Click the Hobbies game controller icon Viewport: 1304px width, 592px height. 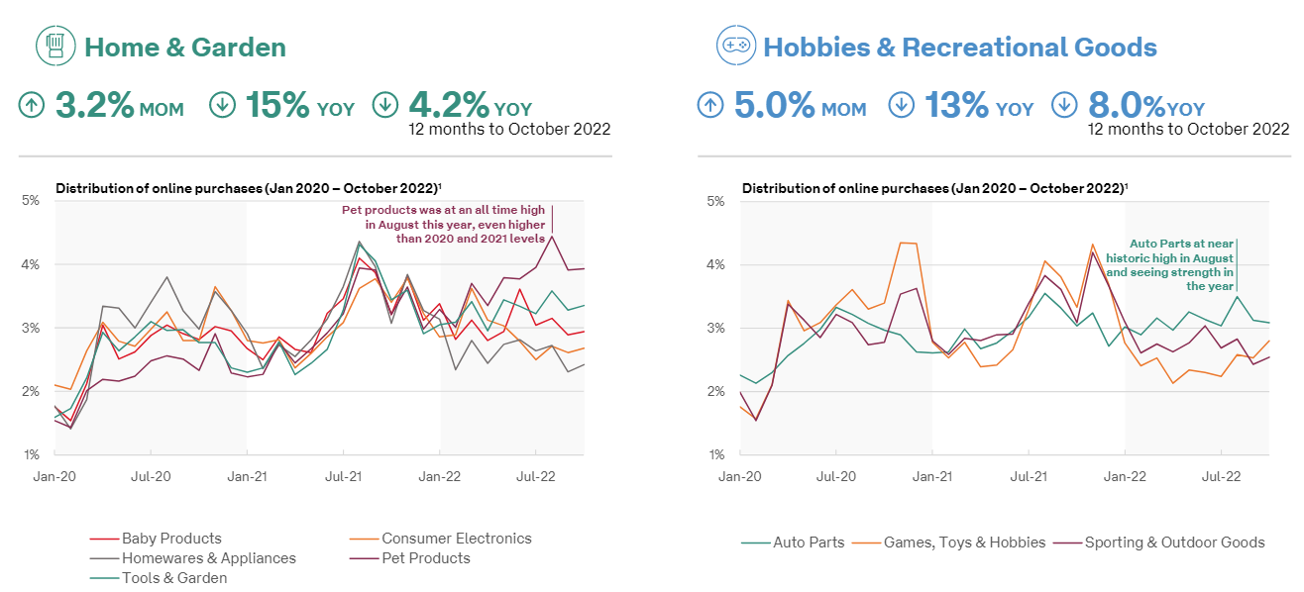735,47
